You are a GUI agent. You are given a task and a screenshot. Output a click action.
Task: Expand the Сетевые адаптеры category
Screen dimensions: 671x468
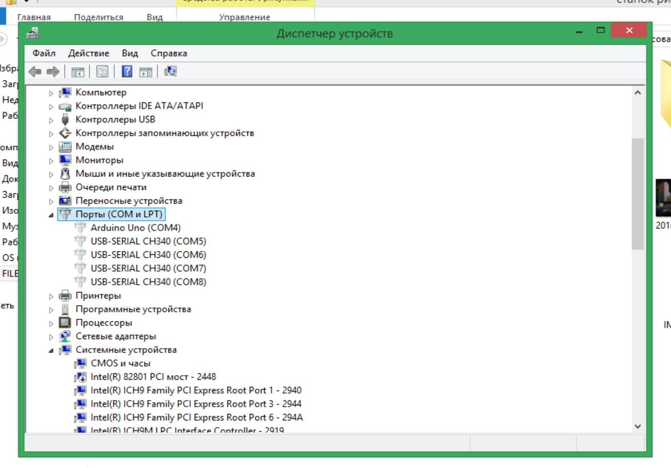tap(51, 337)
